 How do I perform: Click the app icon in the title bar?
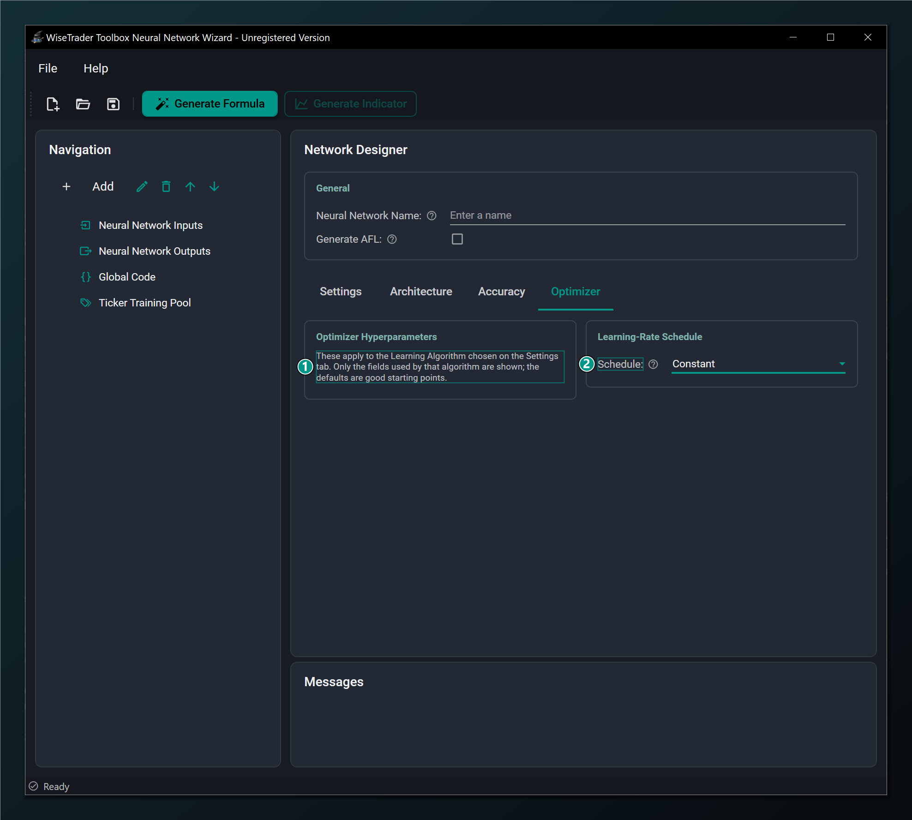tap(37, 37)
